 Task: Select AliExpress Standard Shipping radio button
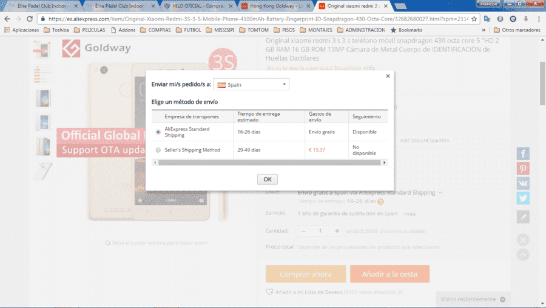pos(158,132)
